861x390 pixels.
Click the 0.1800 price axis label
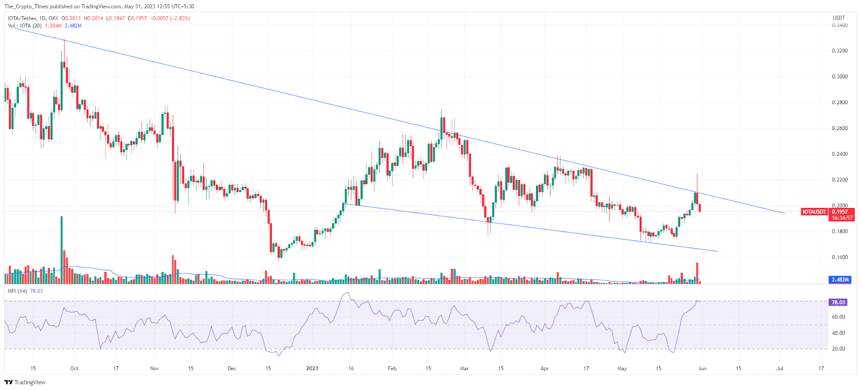839,232
